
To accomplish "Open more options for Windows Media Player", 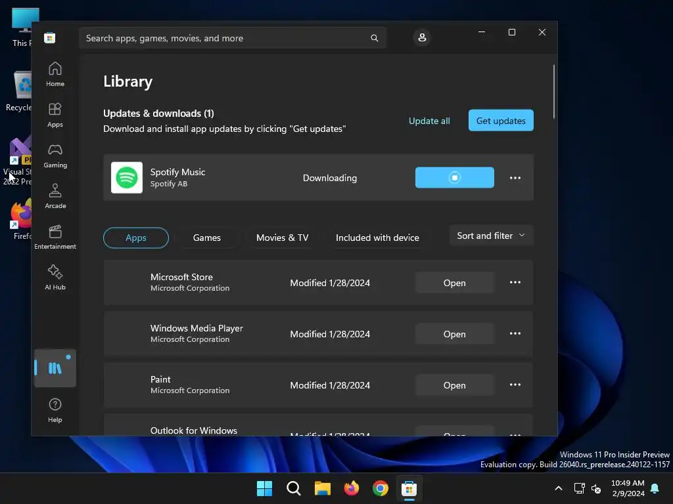I will [515, 333].
